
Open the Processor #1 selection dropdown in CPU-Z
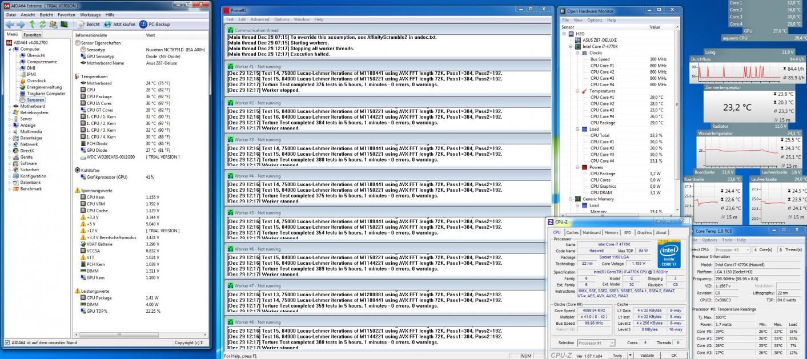[596, 342]
